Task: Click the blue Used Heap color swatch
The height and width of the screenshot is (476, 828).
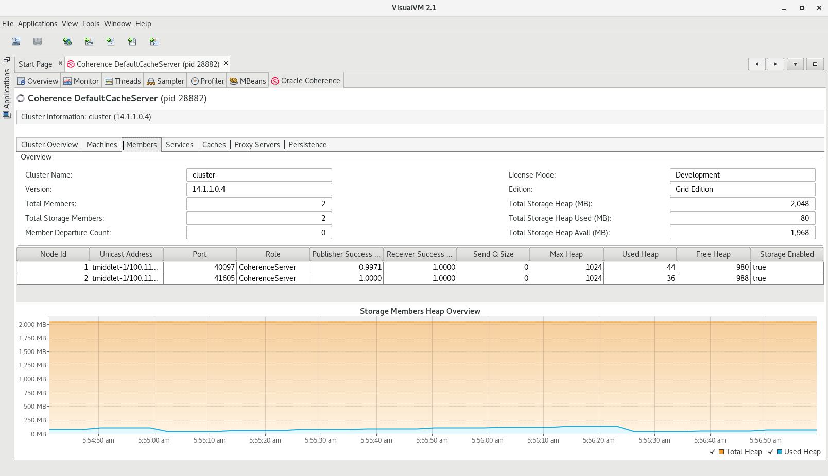Action: pos(780,452)
